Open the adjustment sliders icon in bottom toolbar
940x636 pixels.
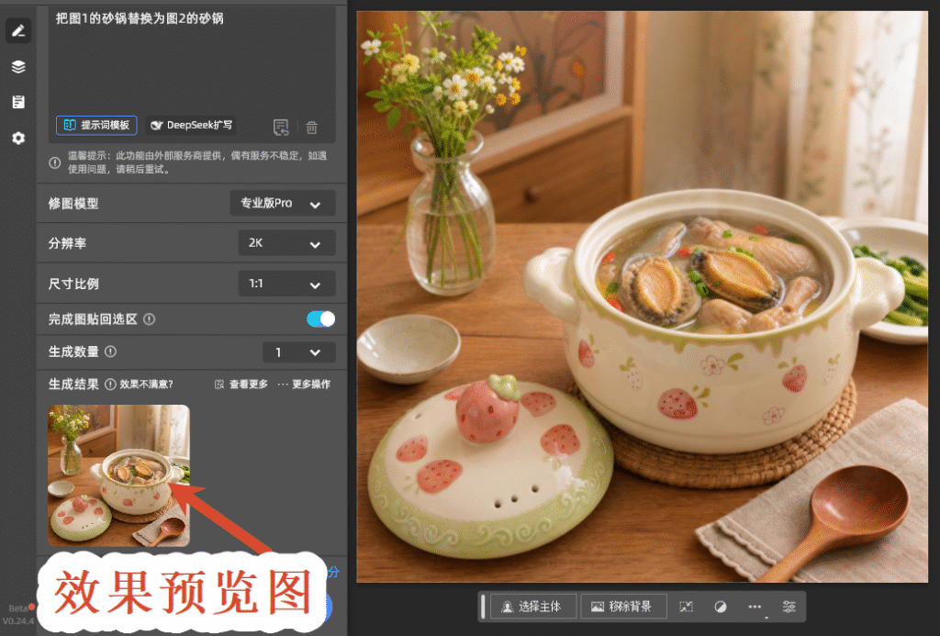[789, 607]
